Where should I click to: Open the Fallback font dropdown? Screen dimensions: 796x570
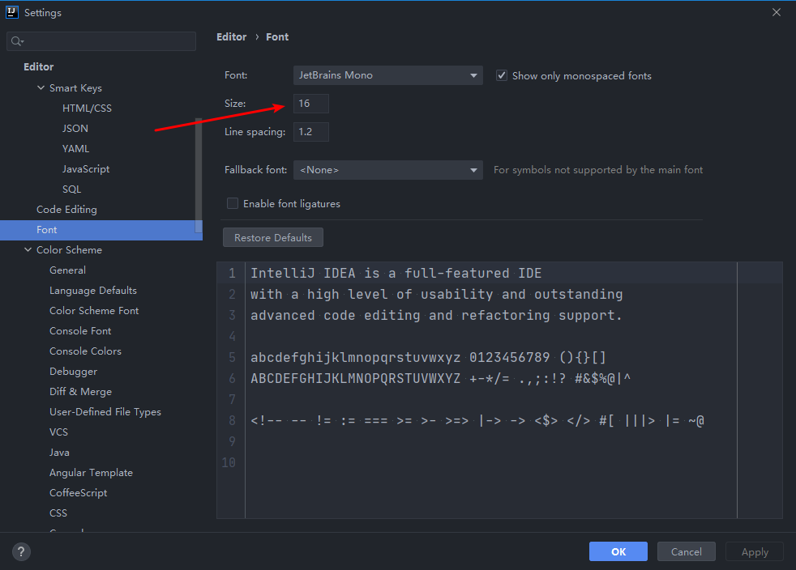[387, 170]
